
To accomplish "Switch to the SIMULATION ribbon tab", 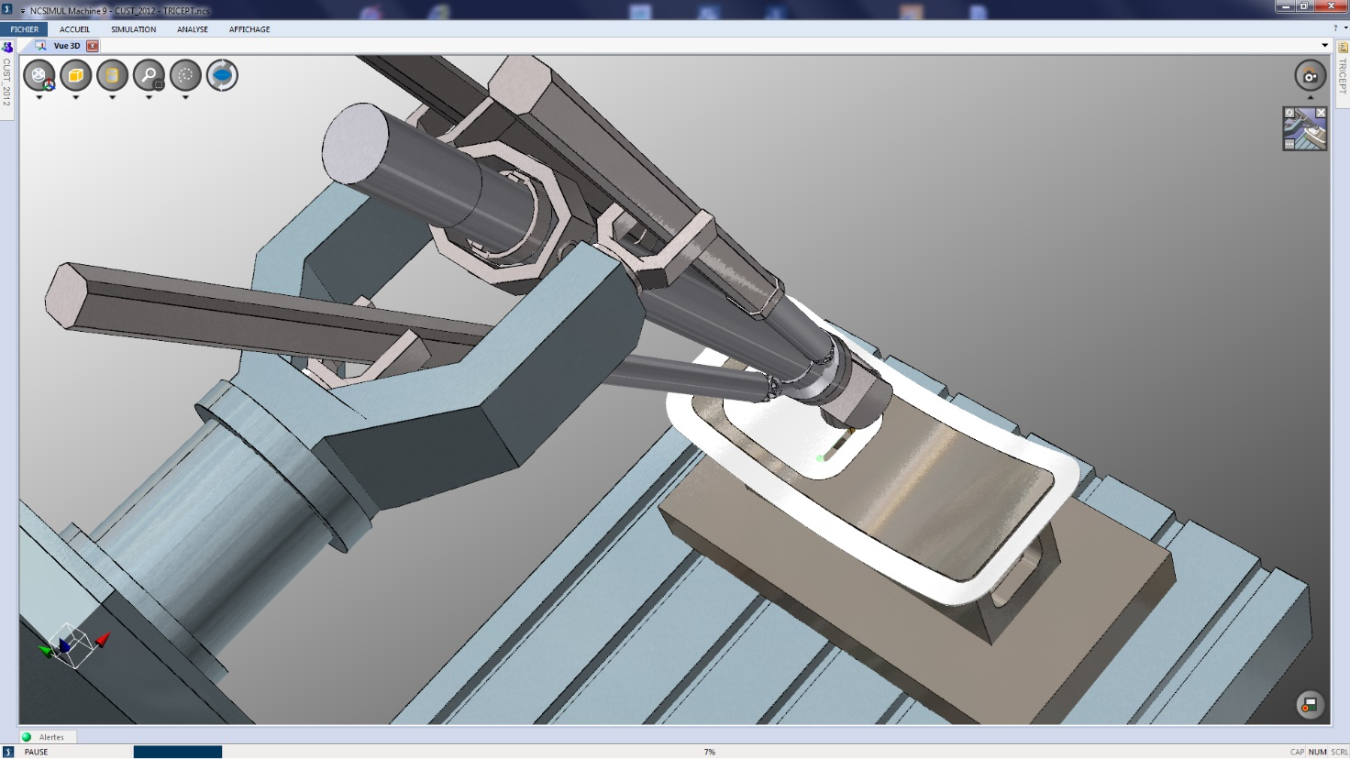I will [134, 29].
